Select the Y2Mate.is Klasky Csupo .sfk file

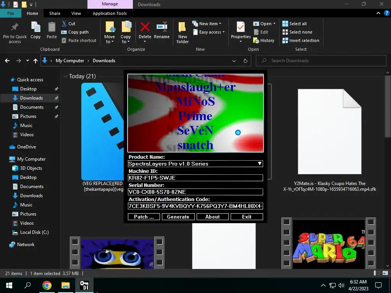(330, 140)
